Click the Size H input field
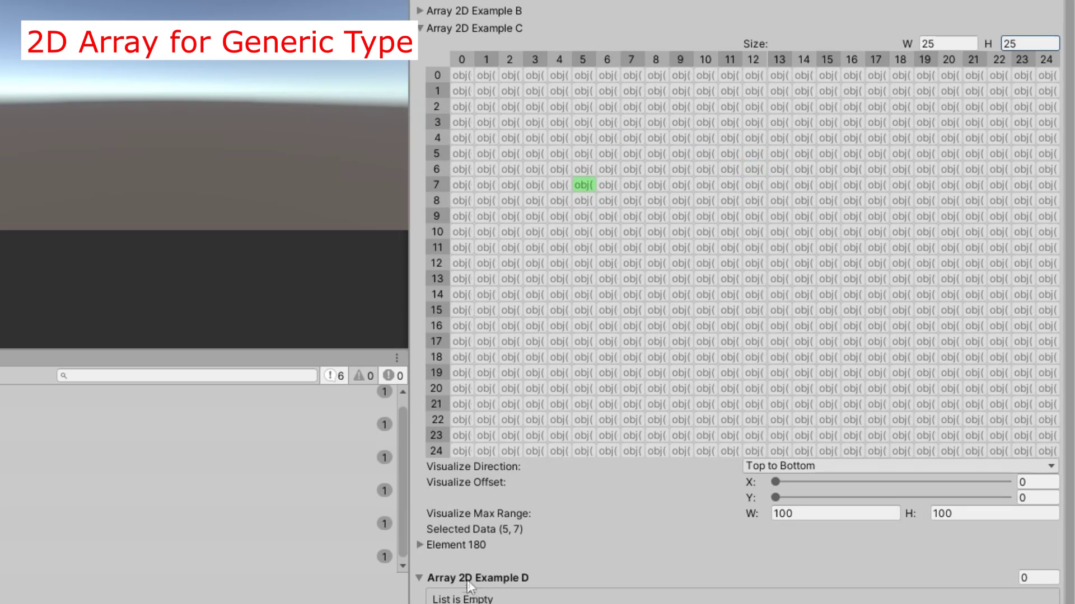The width and height of the screenshot is (1075, 604). point(1030,44)
